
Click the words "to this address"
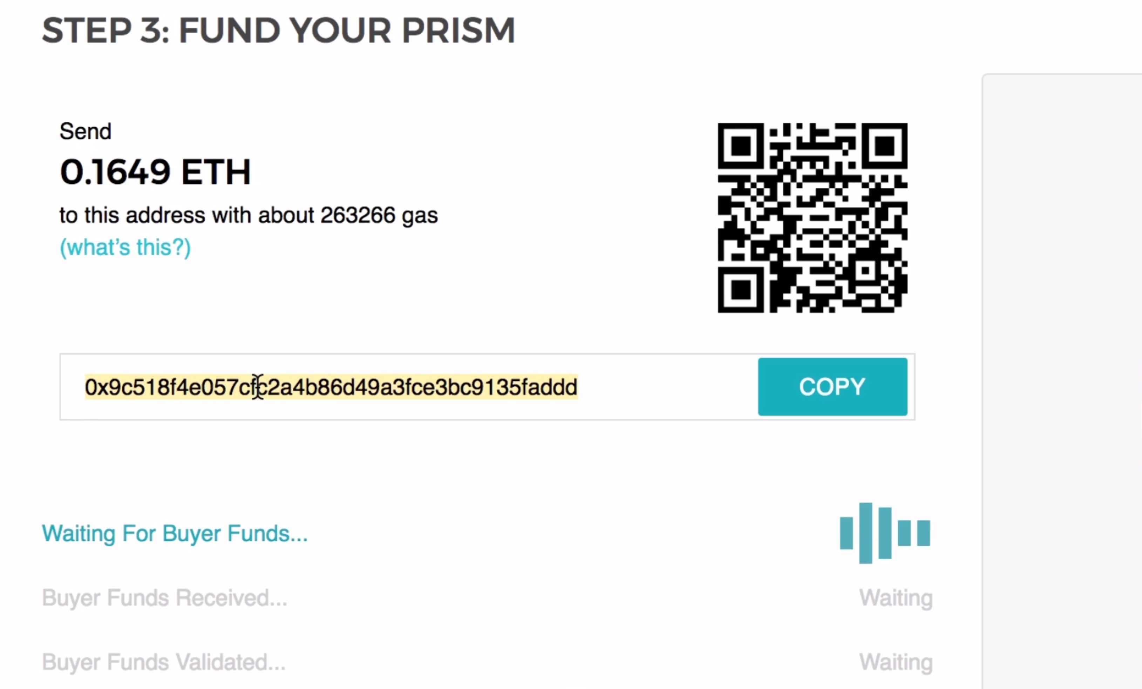click(x=132, y=215)
